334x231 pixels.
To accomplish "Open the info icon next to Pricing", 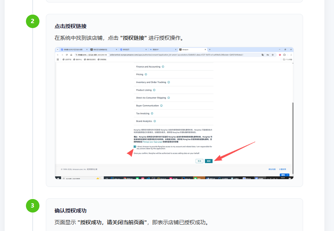I will pos(146,74).
